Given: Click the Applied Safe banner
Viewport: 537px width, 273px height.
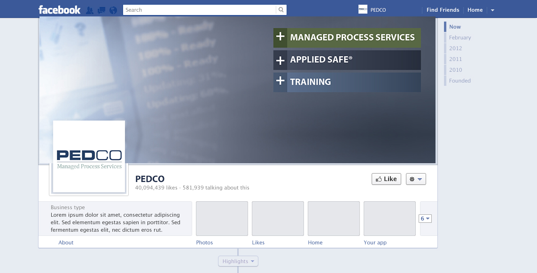Looking at the screenshot, I should (347, 60).
